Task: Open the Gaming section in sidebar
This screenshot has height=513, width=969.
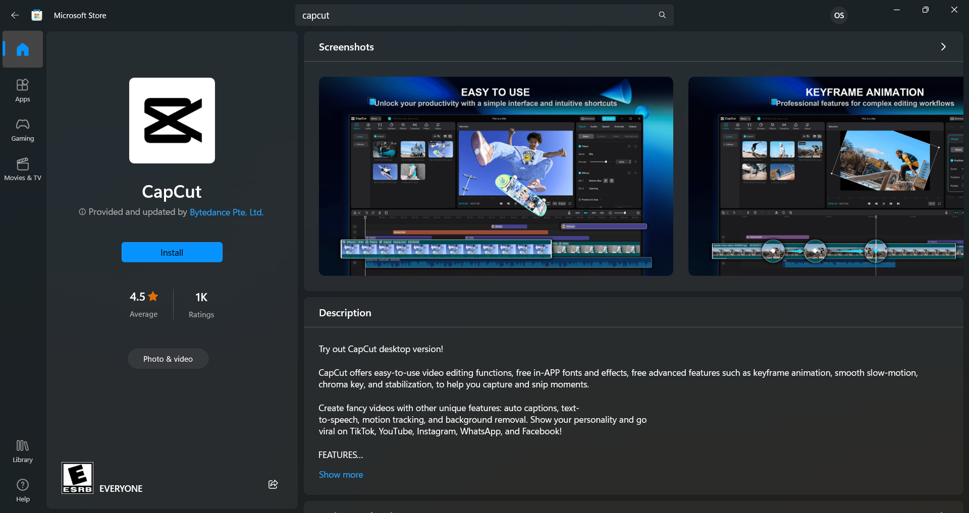Action: point(23,130)
